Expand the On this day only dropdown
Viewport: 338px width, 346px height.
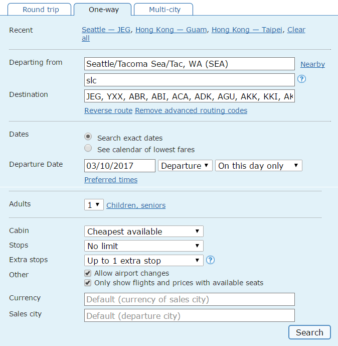(x=258, y=166)
